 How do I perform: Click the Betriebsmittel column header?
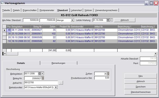coord(82,27)
